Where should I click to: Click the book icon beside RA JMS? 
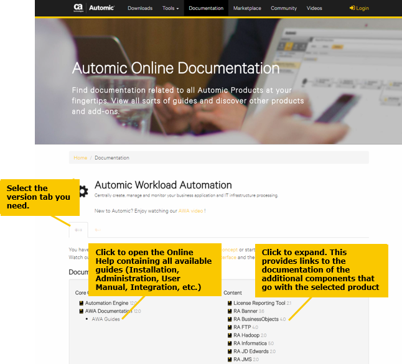click(230, 359)
